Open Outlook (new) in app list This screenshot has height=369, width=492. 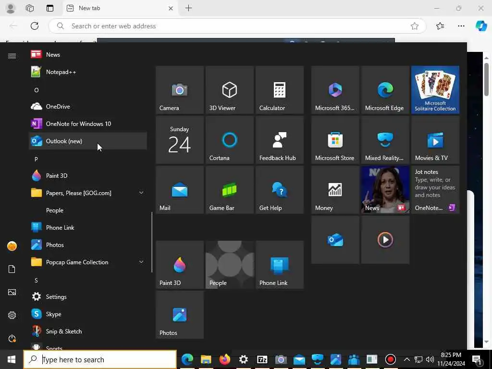point(88,141)
